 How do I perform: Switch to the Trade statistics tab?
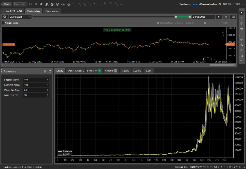75,71
